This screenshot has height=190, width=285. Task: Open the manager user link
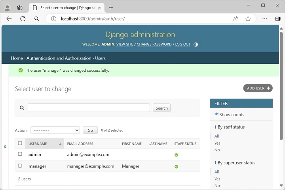point(37,166)
